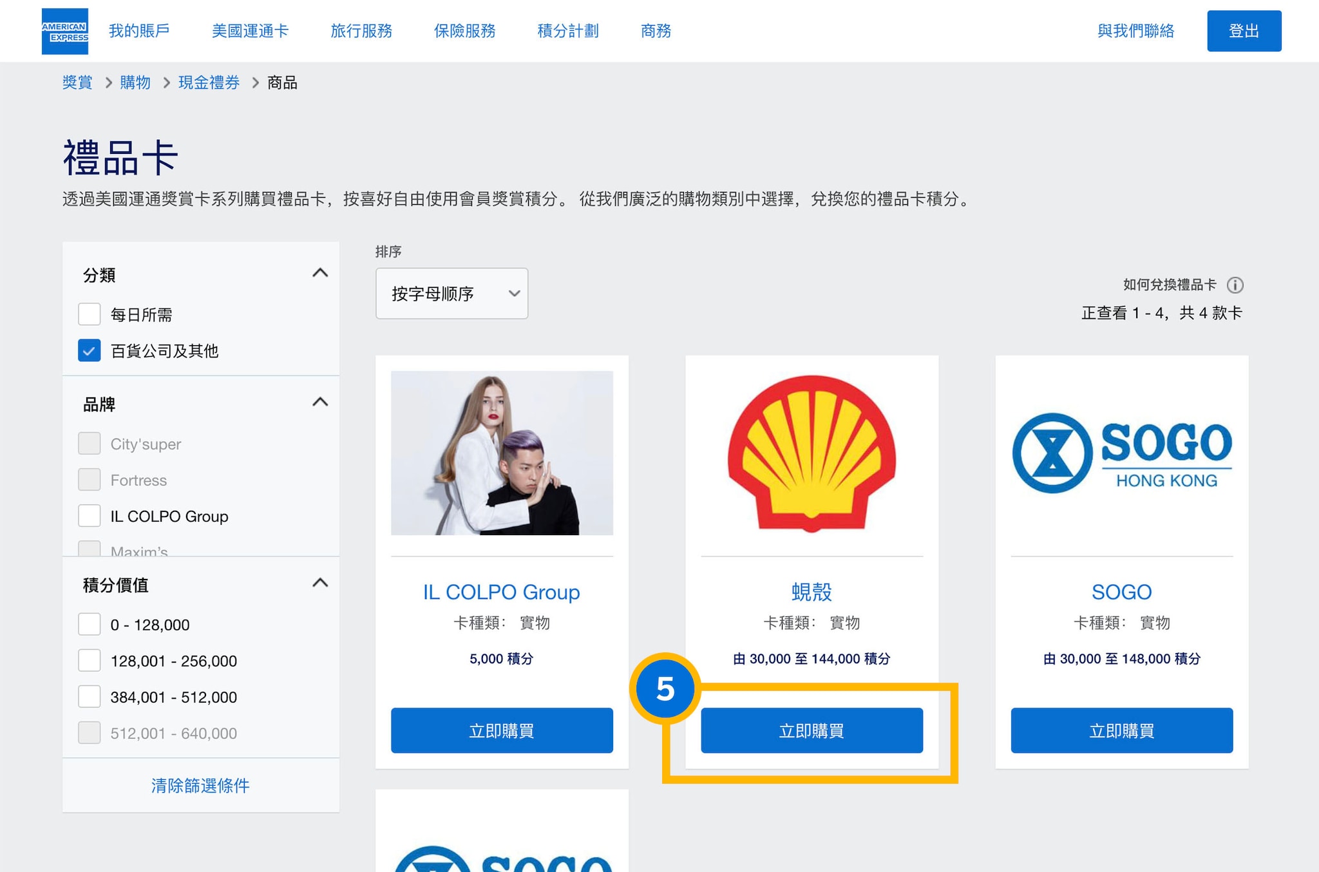Tick the IL COLPO Group brand checkbox
This screenshot has width=1319, height=872.
pyautogui.click(x=90, y=516)
